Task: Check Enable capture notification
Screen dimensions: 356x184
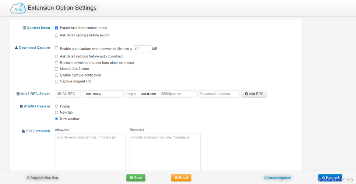Action: [57, 75]
